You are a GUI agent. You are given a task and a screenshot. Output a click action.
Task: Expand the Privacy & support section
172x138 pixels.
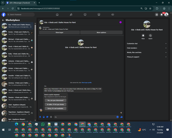point(147,57)
